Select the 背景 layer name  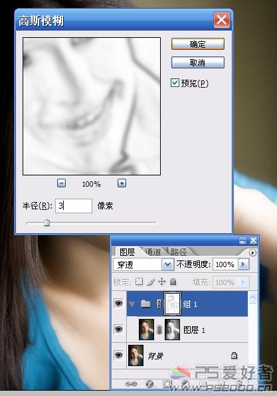(x=155, y=356)
